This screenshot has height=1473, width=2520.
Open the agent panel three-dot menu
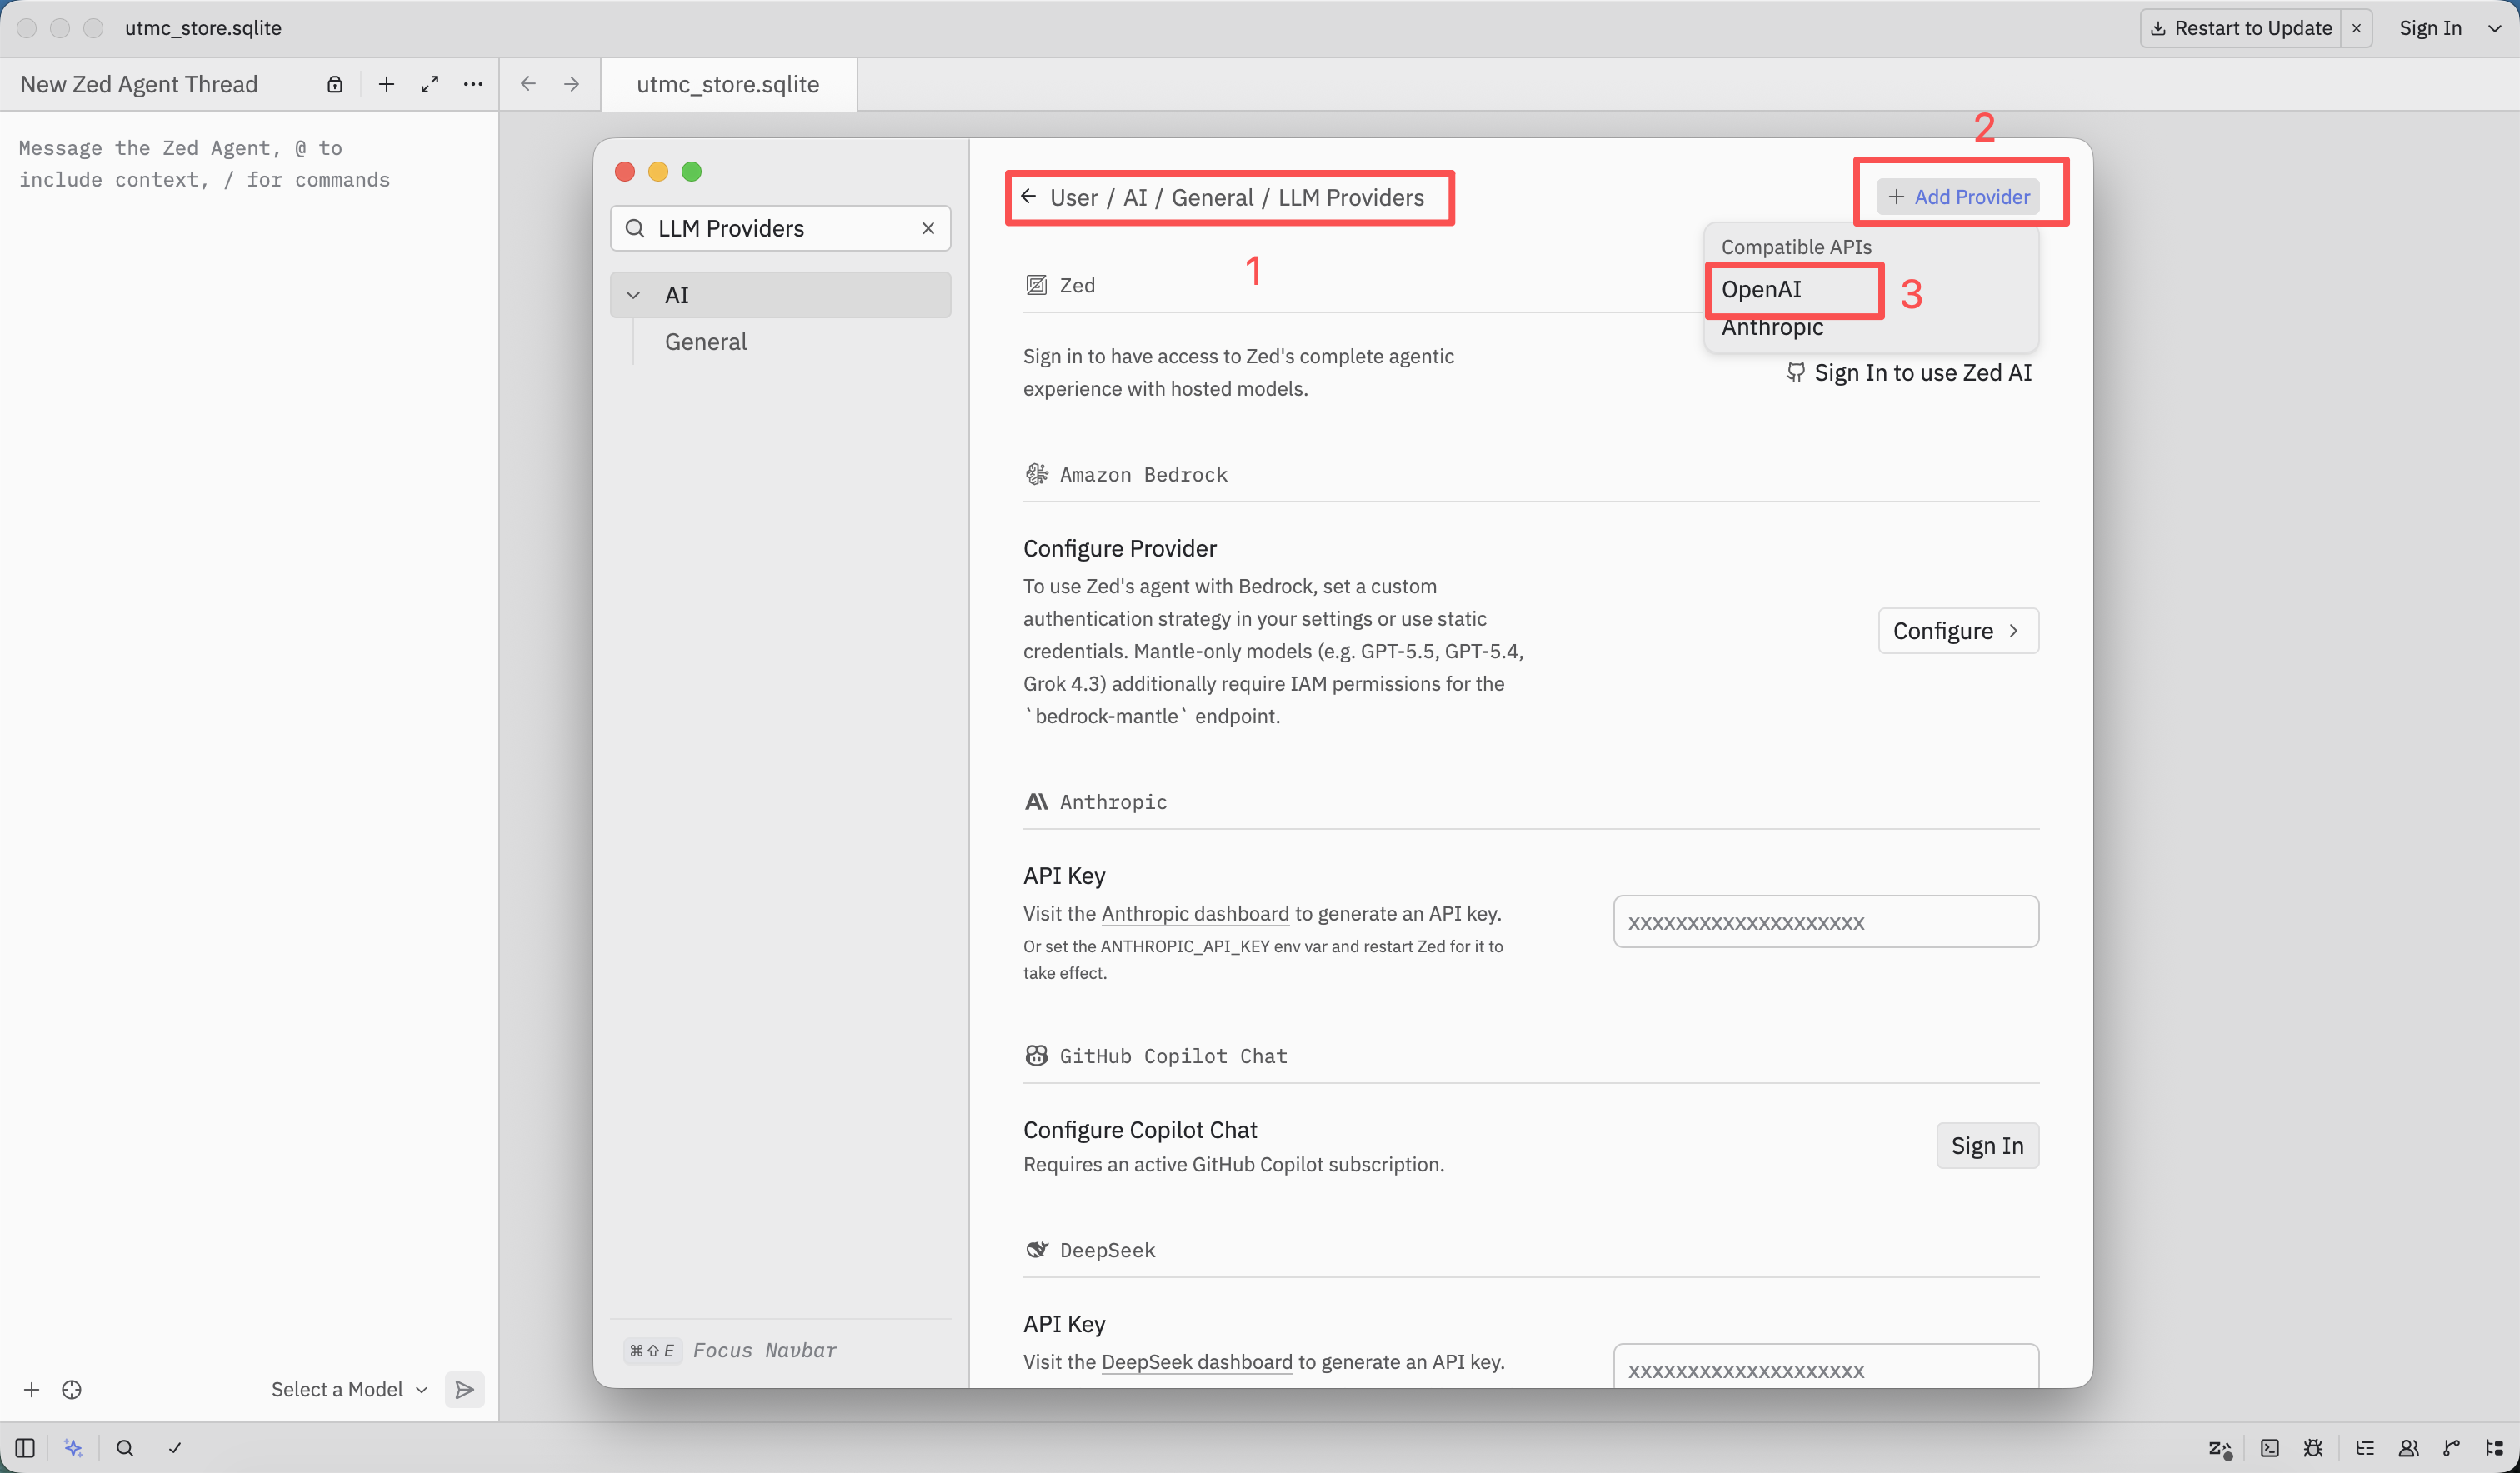473,84
